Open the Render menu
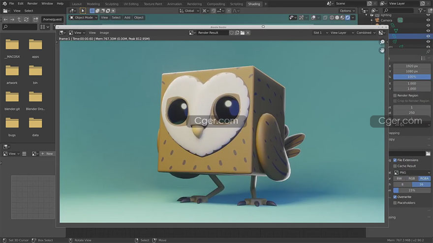The width and height of the screenshot is (433, 243). (x=32, y=3)
